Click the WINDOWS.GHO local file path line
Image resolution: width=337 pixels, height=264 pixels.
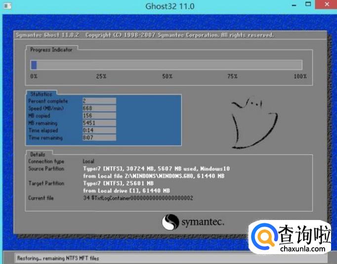pos(154,176)
